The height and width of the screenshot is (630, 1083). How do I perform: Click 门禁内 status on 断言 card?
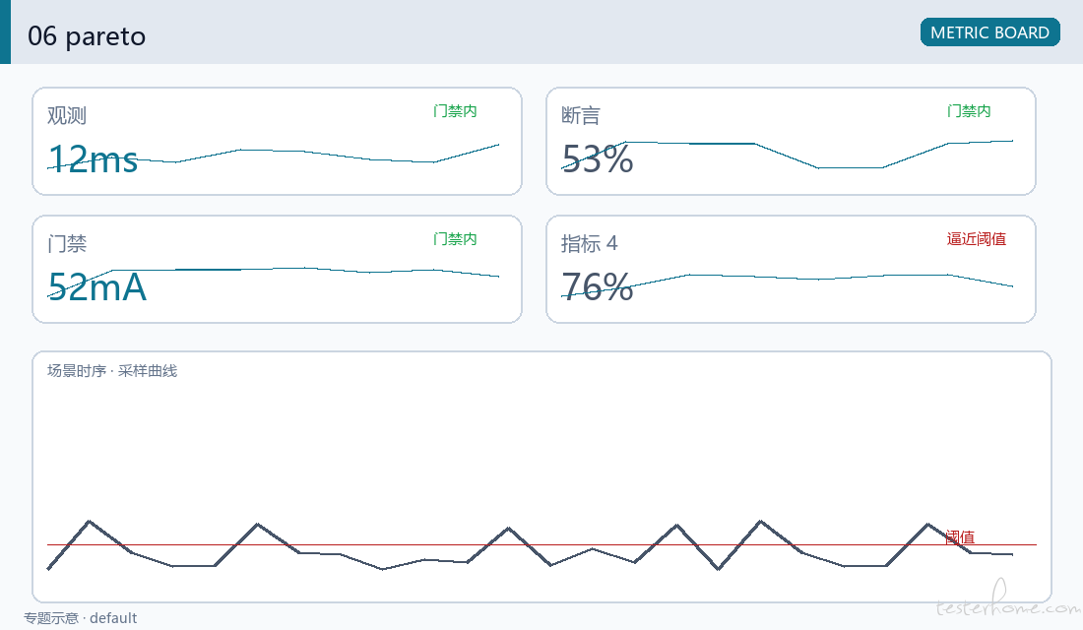point(969,111)
